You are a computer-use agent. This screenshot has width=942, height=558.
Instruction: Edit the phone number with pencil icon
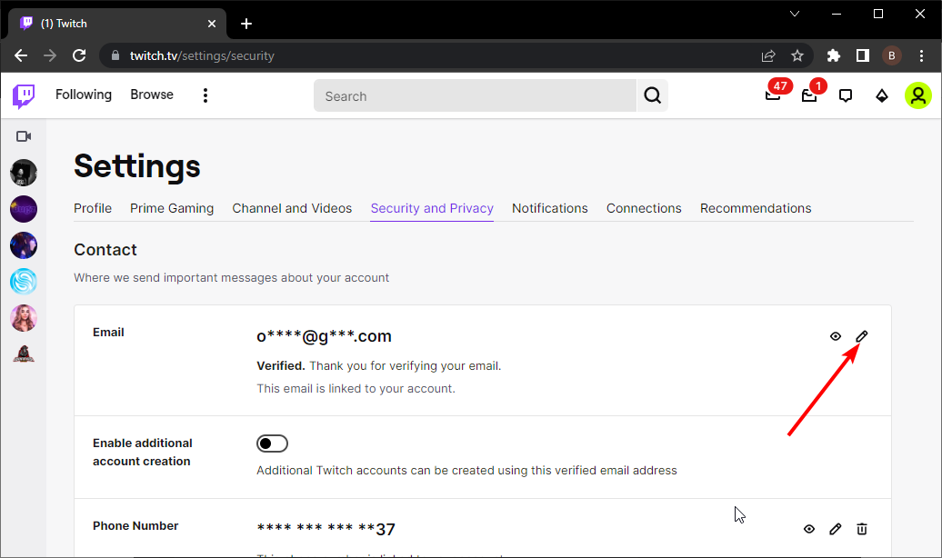click(836, 529)
